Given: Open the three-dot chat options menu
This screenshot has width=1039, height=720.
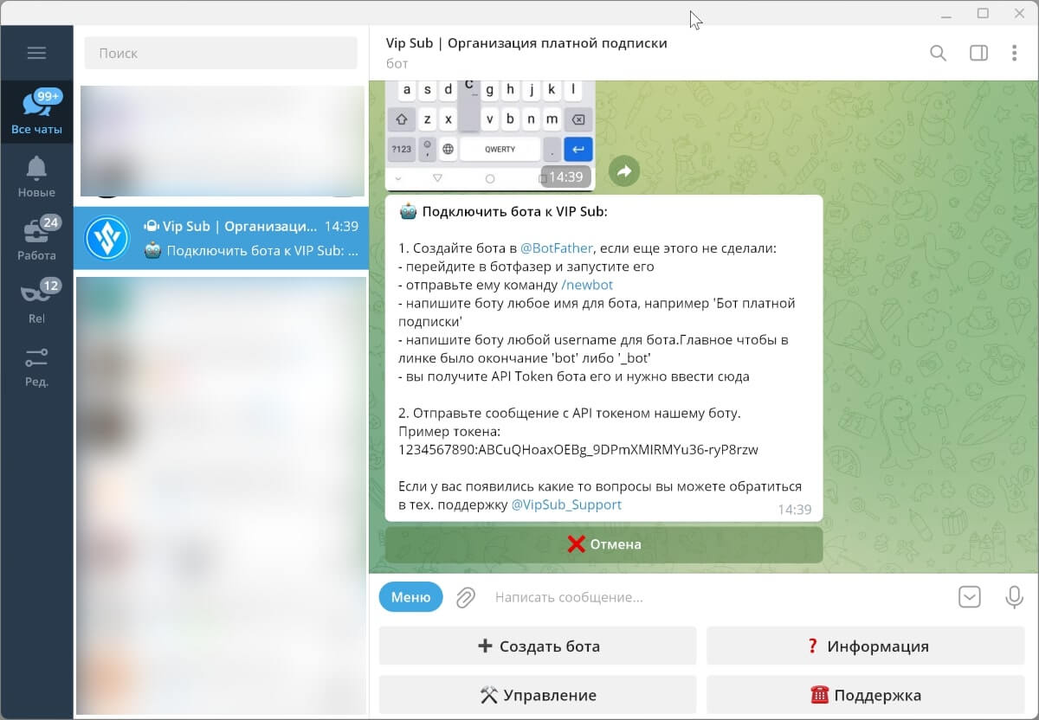Looking at the screenshot, I should [1014, 53].
